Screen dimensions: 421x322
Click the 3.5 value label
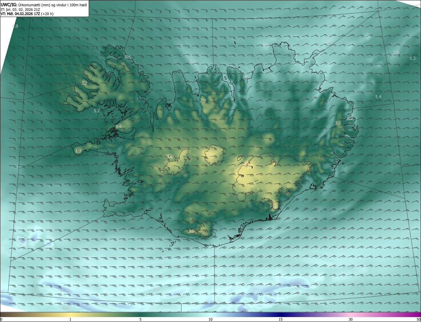click(338, 123)
